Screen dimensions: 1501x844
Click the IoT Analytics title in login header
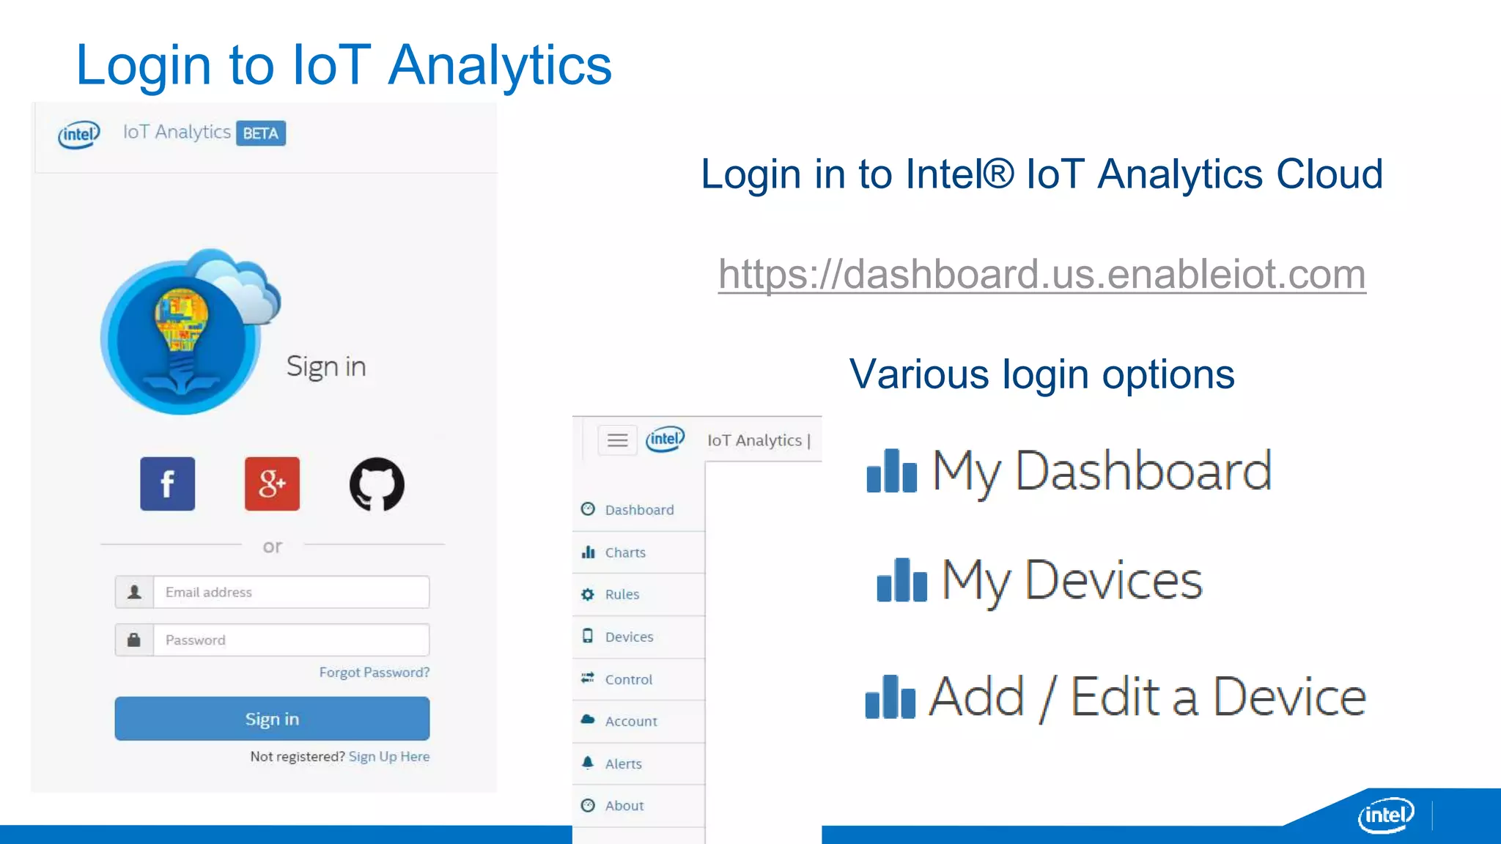(x=177, y=132)
